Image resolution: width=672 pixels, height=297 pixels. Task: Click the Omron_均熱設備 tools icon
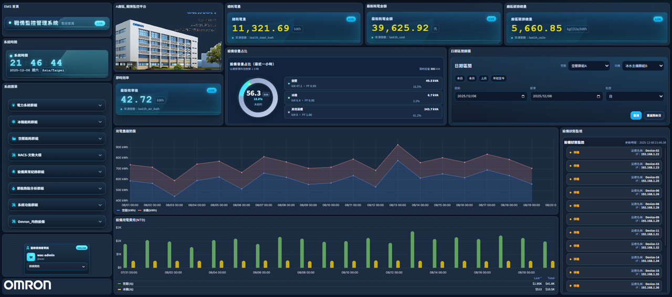(14, 221)
